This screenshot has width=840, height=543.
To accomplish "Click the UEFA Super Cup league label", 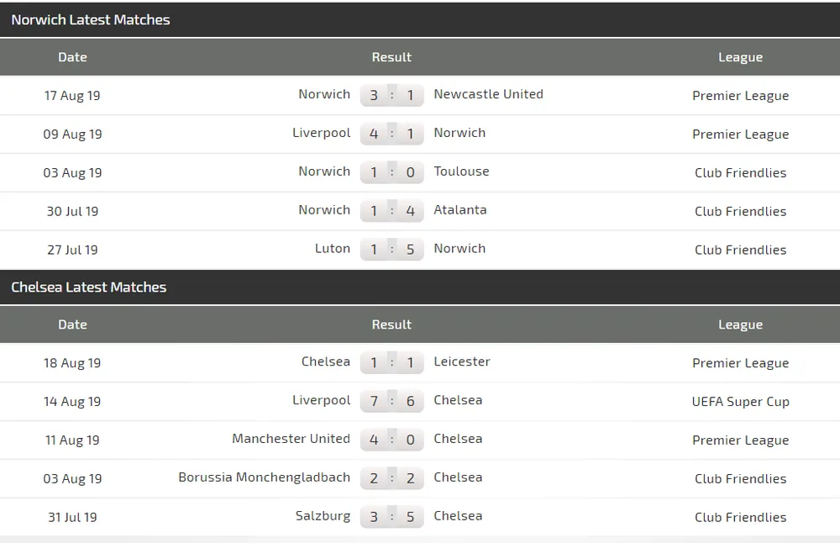I will point(740,402).
